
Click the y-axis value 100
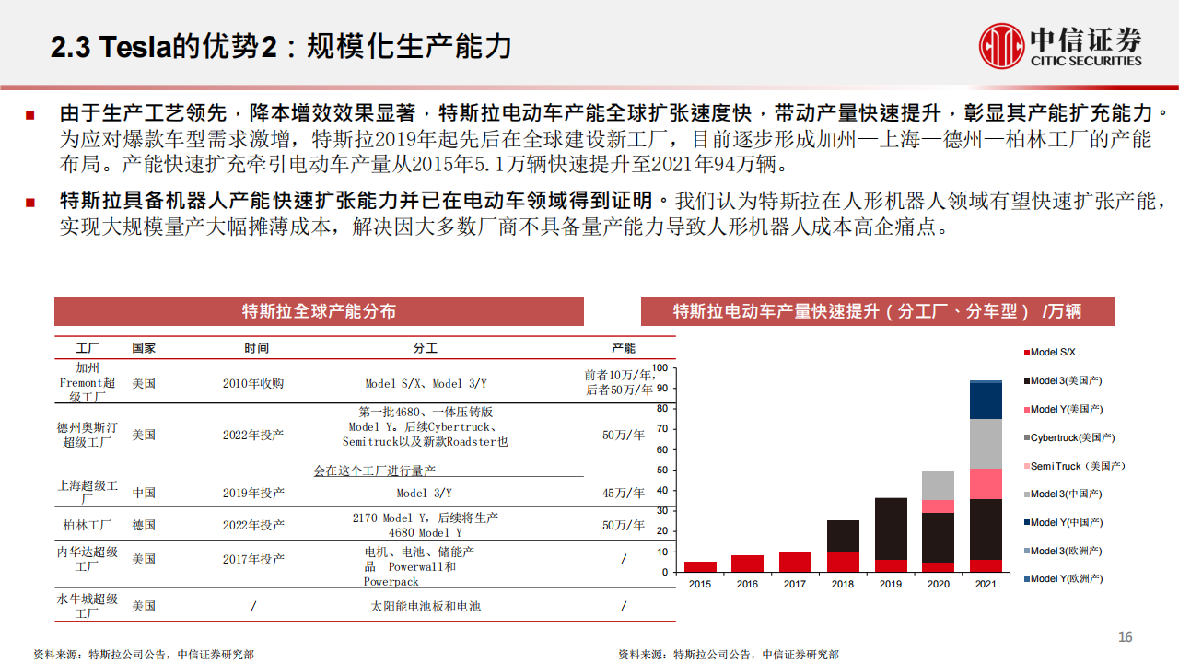coord(659,368)
